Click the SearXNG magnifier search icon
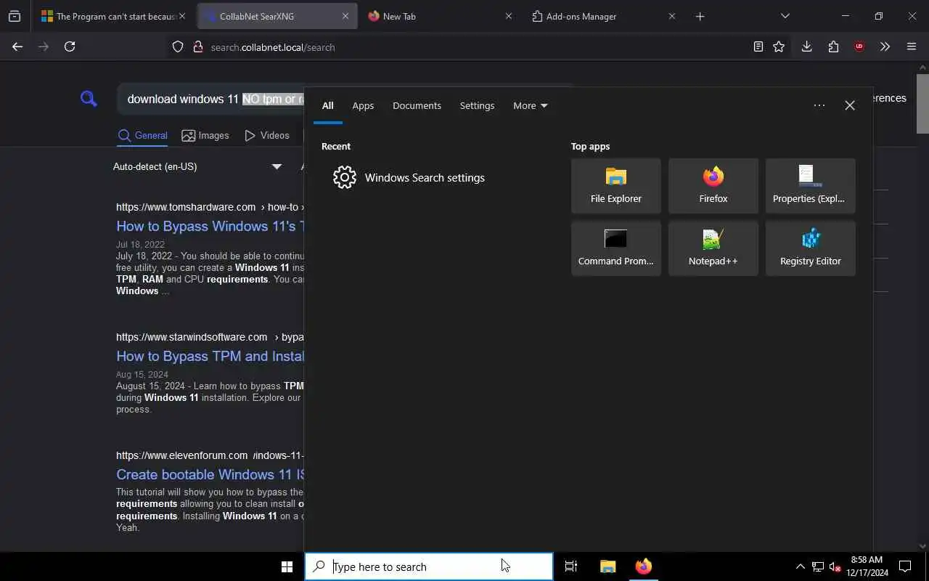929x581 pixels. (89, 99)
